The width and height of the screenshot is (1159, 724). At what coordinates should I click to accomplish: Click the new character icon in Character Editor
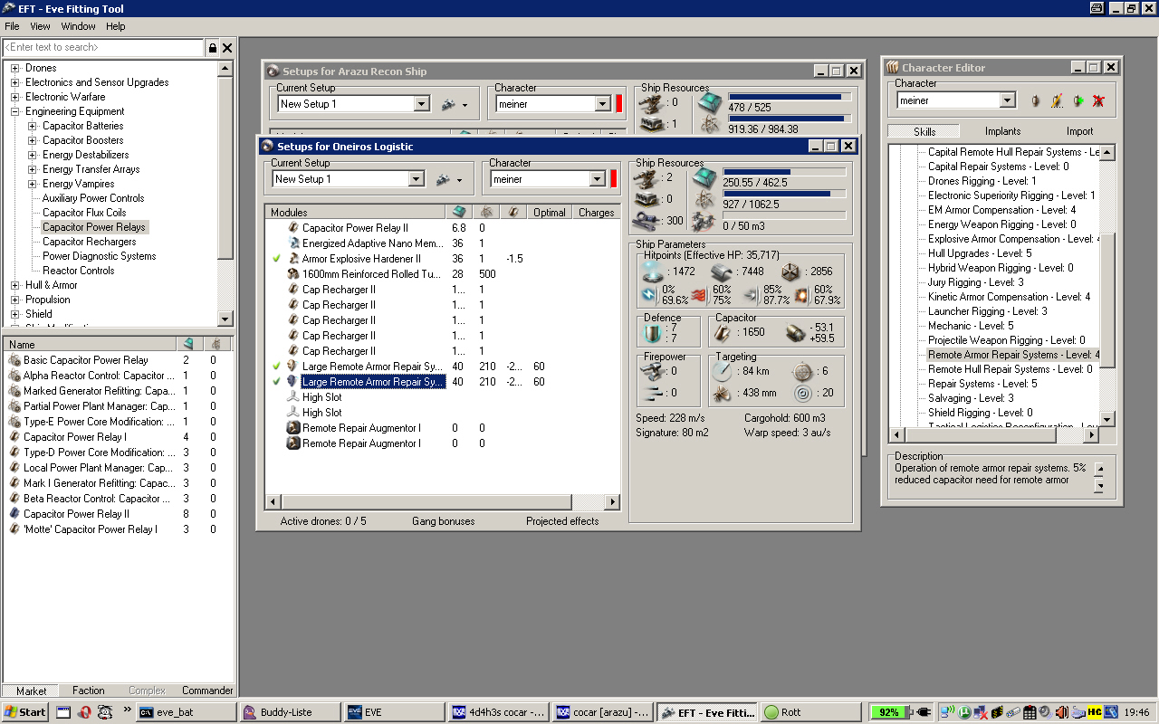click(x=1035, y=100)
